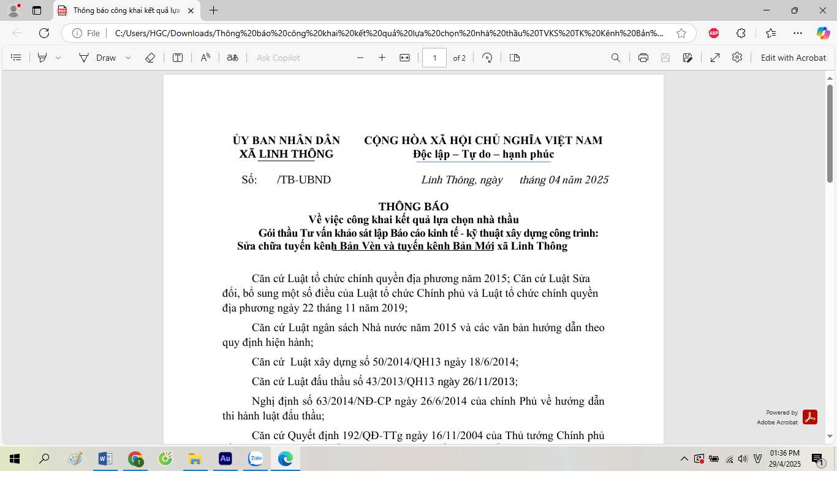Viewport: 837px width, 482px height.
Task: Open Zalo from the taskbar
Action: [255, 459]
